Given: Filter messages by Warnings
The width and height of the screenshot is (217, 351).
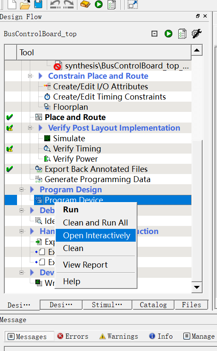Looking at the screenshot, I should click(x=119, y=336).
